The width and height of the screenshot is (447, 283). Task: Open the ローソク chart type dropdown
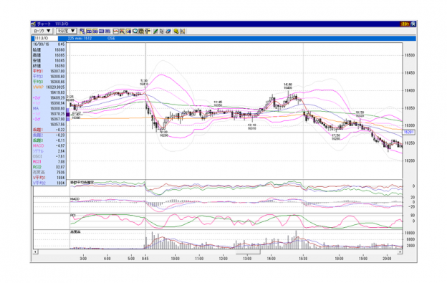(x=42, y=31)
